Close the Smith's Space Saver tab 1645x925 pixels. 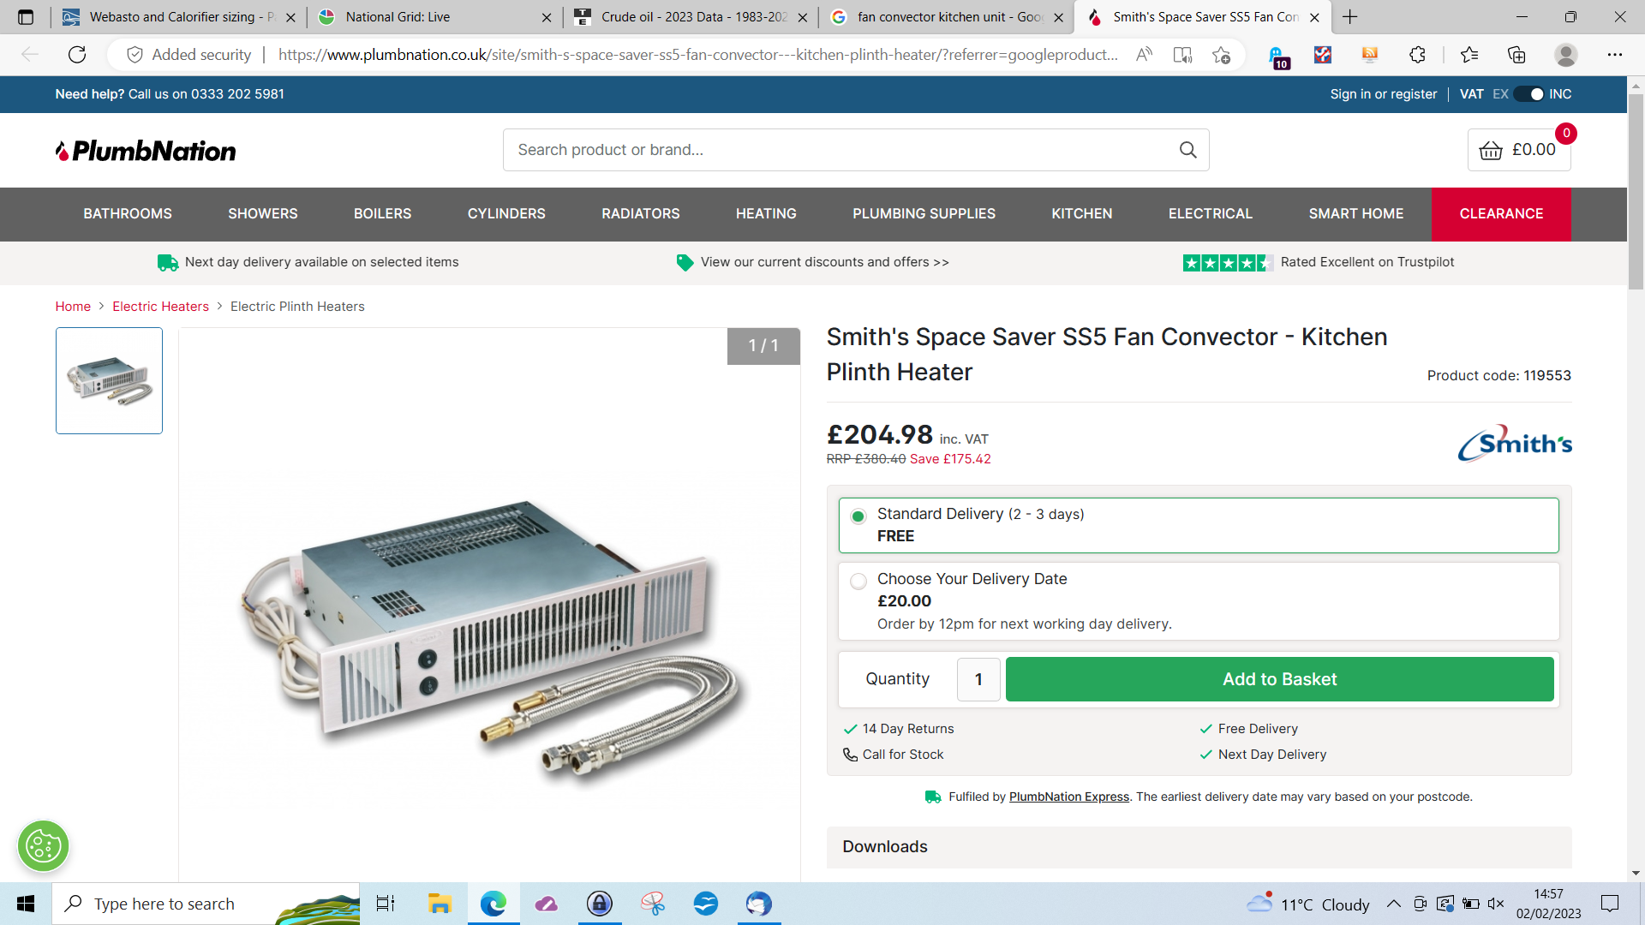tap(1314, 17)
